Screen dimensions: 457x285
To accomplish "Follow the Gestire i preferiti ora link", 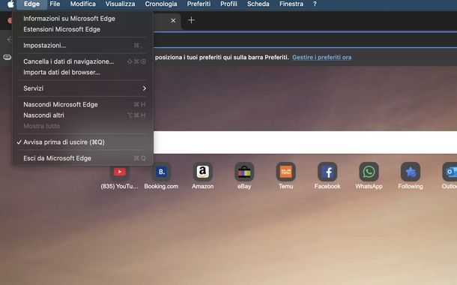I will pos(321,58).
